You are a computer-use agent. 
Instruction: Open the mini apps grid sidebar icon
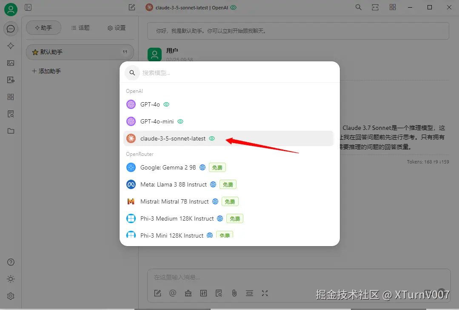[11, 97]
